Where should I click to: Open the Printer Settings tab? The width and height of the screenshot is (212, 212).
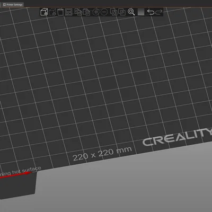(x=13, y=4)
